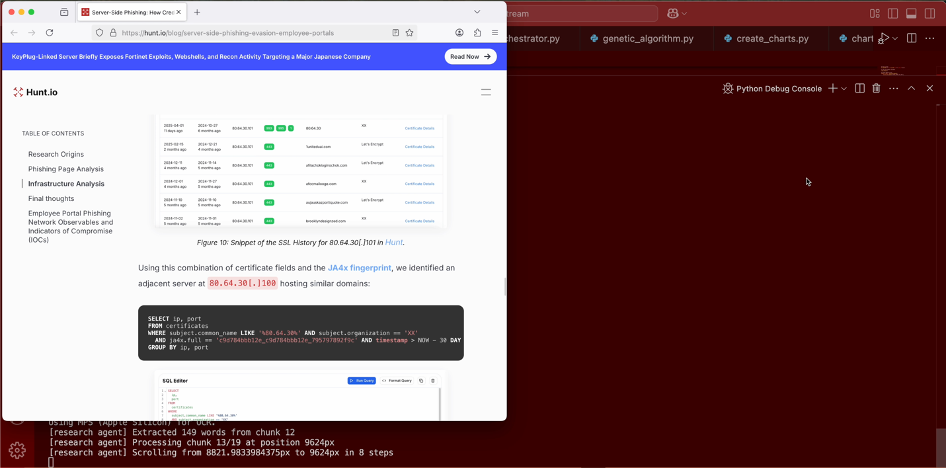Kill the Python Debug Console terminal
The height and width of the screenshot is (468, 946).
(x=876, y=88)
